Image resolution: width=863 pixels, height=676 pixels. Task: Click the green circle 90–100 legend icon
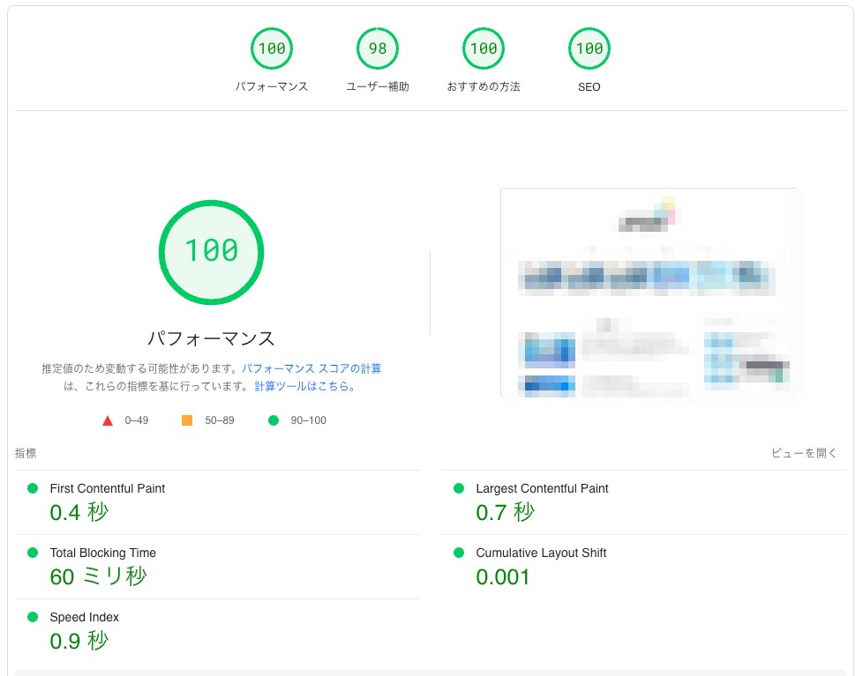[274, 420]
